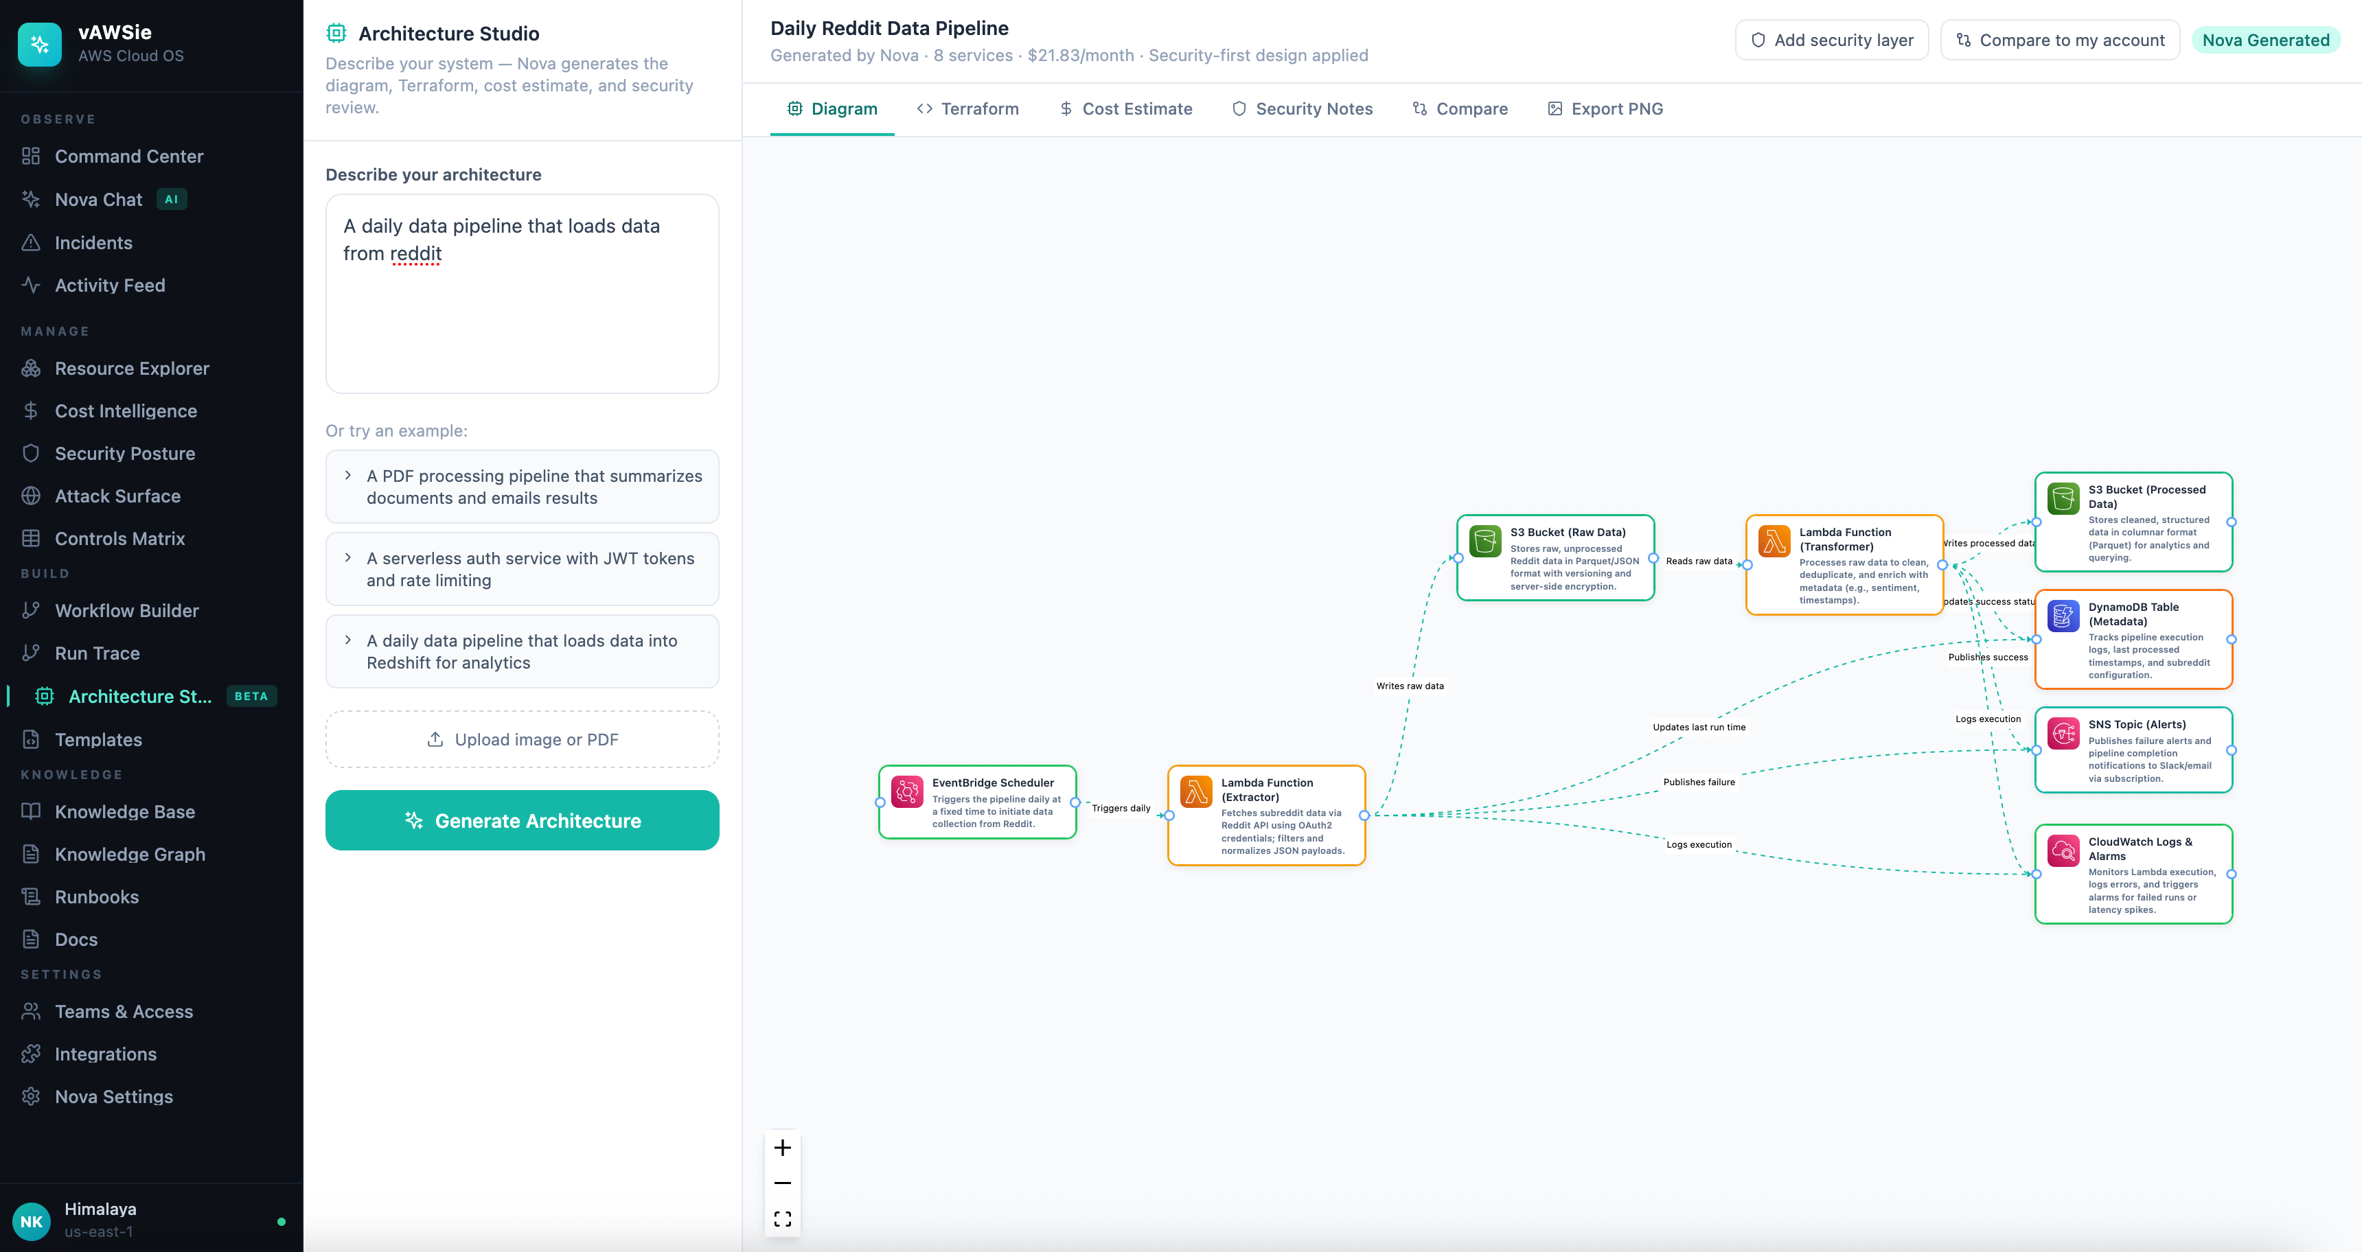Viewport: 2362px width, 1252px height.
Task: Click the zoom in plus icon
Action: pos(782,1148)
